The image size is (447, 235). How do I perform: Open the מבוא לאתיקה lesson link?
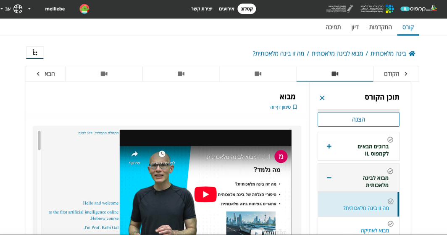pos(374,230)
